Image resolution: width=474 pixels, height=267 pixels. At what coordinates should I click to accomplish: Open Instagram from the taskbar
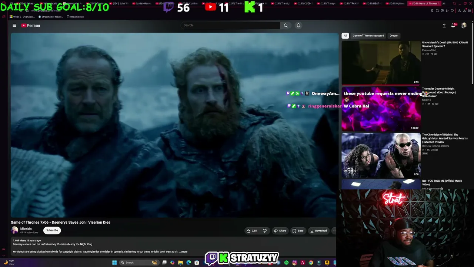294,263
